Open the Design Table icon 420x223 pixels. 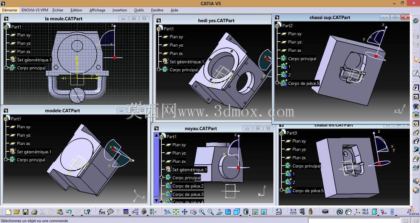126,212
